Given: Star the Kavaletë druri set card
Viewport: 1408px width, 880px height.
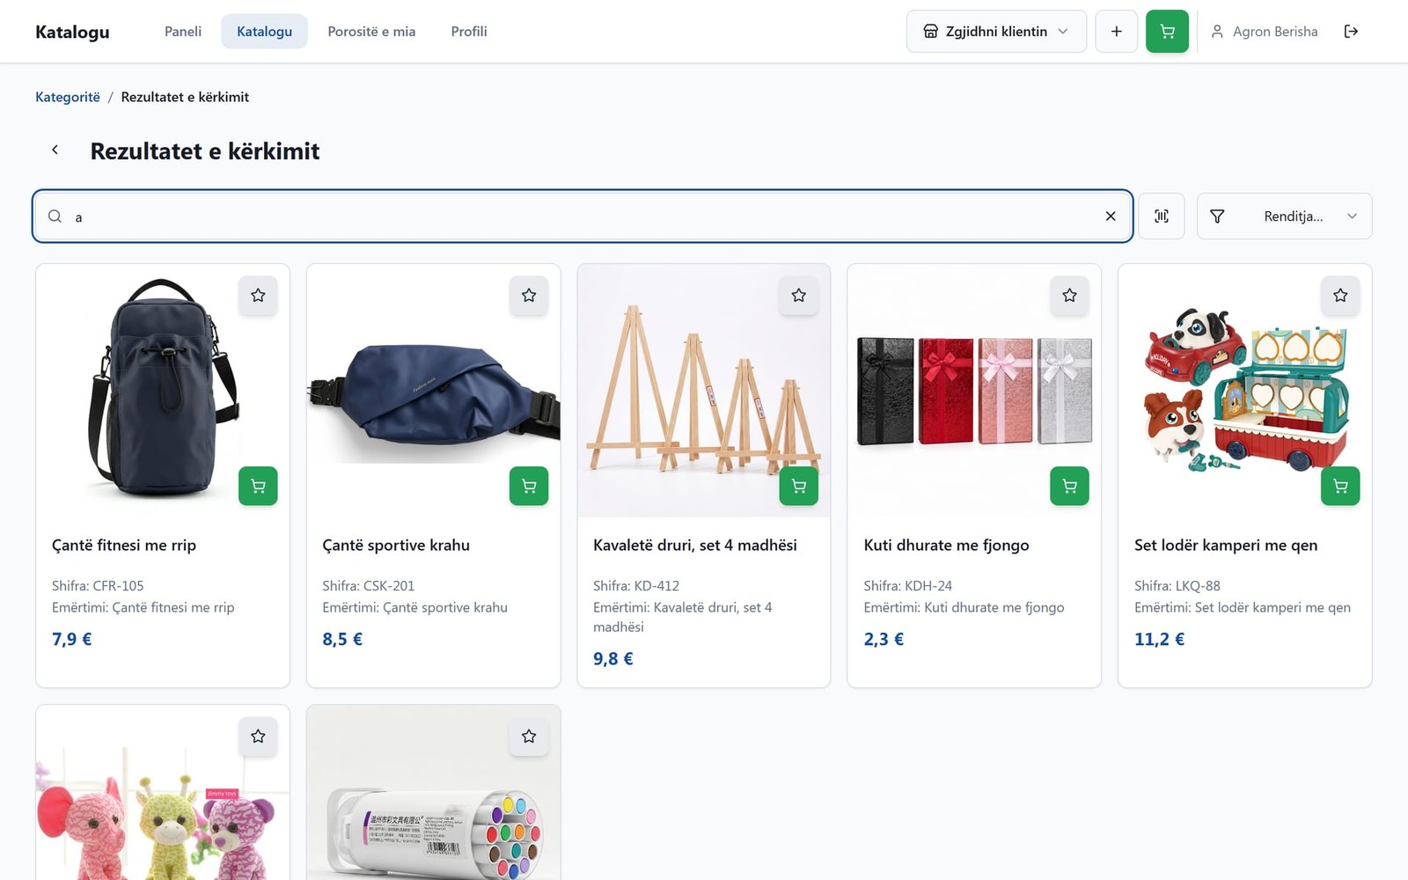Looking at the screenshot, I should point(799,296).
